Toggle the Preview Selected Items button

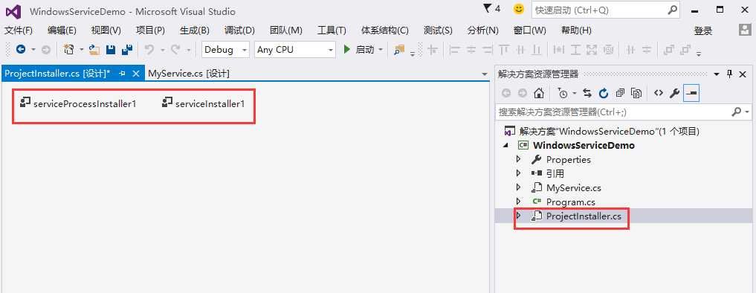(691, 93)
